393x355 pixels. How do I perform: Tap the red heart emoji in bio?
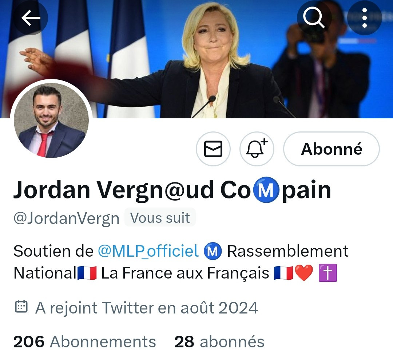pyautogui.click(x=304, y=273)
